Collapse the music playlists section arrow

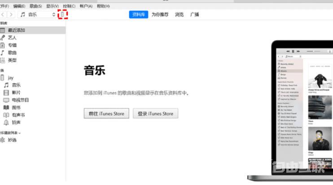pos(20,133)
